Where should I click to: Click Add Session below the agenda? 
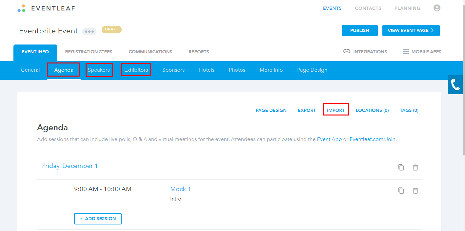[98, 219]
